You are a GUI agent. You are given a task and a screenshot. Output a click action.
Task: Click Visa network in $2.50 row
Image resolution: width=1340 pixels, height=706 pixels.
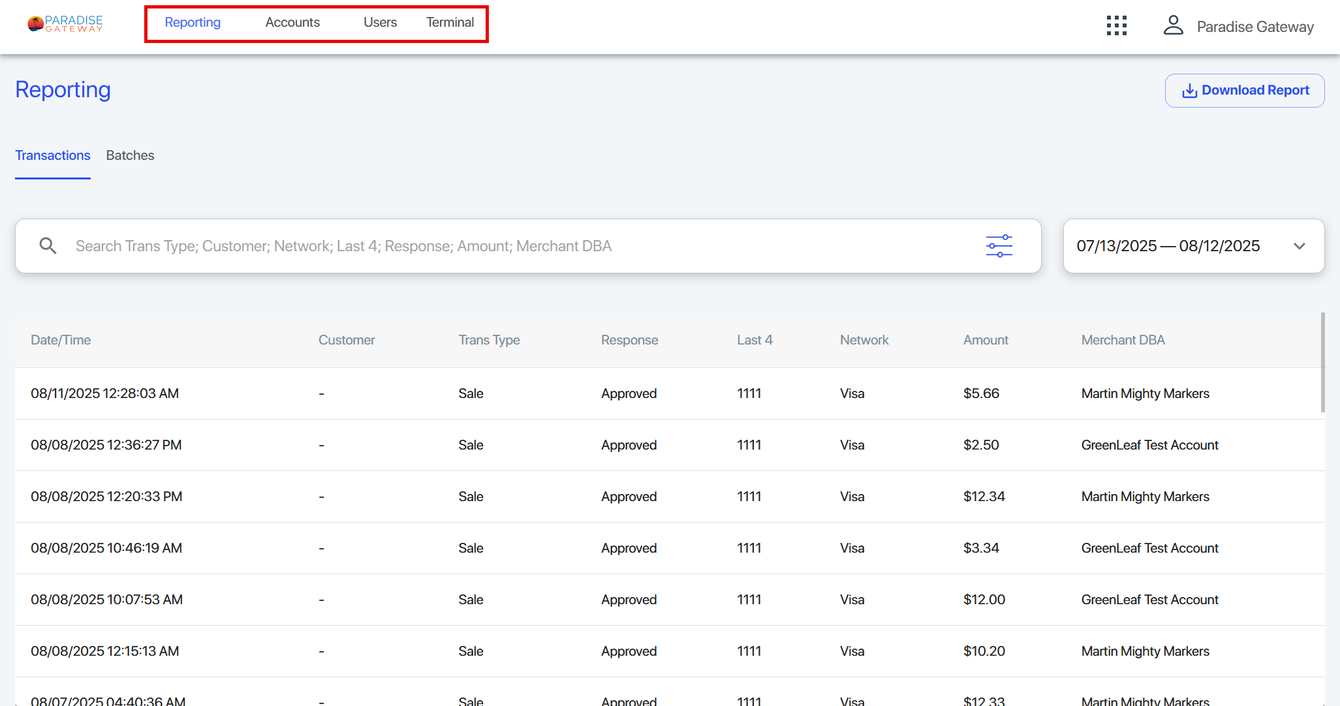[852, 445]
